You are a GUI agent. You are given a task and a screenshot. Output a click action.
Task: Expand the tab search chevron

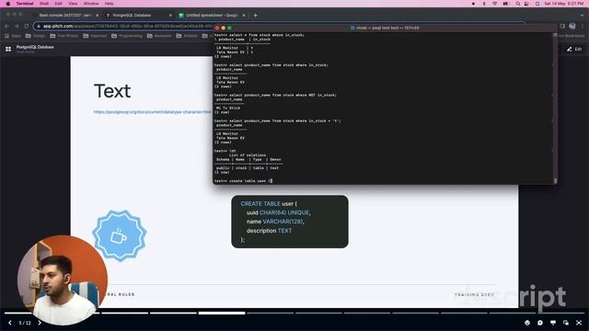(582, 16)
